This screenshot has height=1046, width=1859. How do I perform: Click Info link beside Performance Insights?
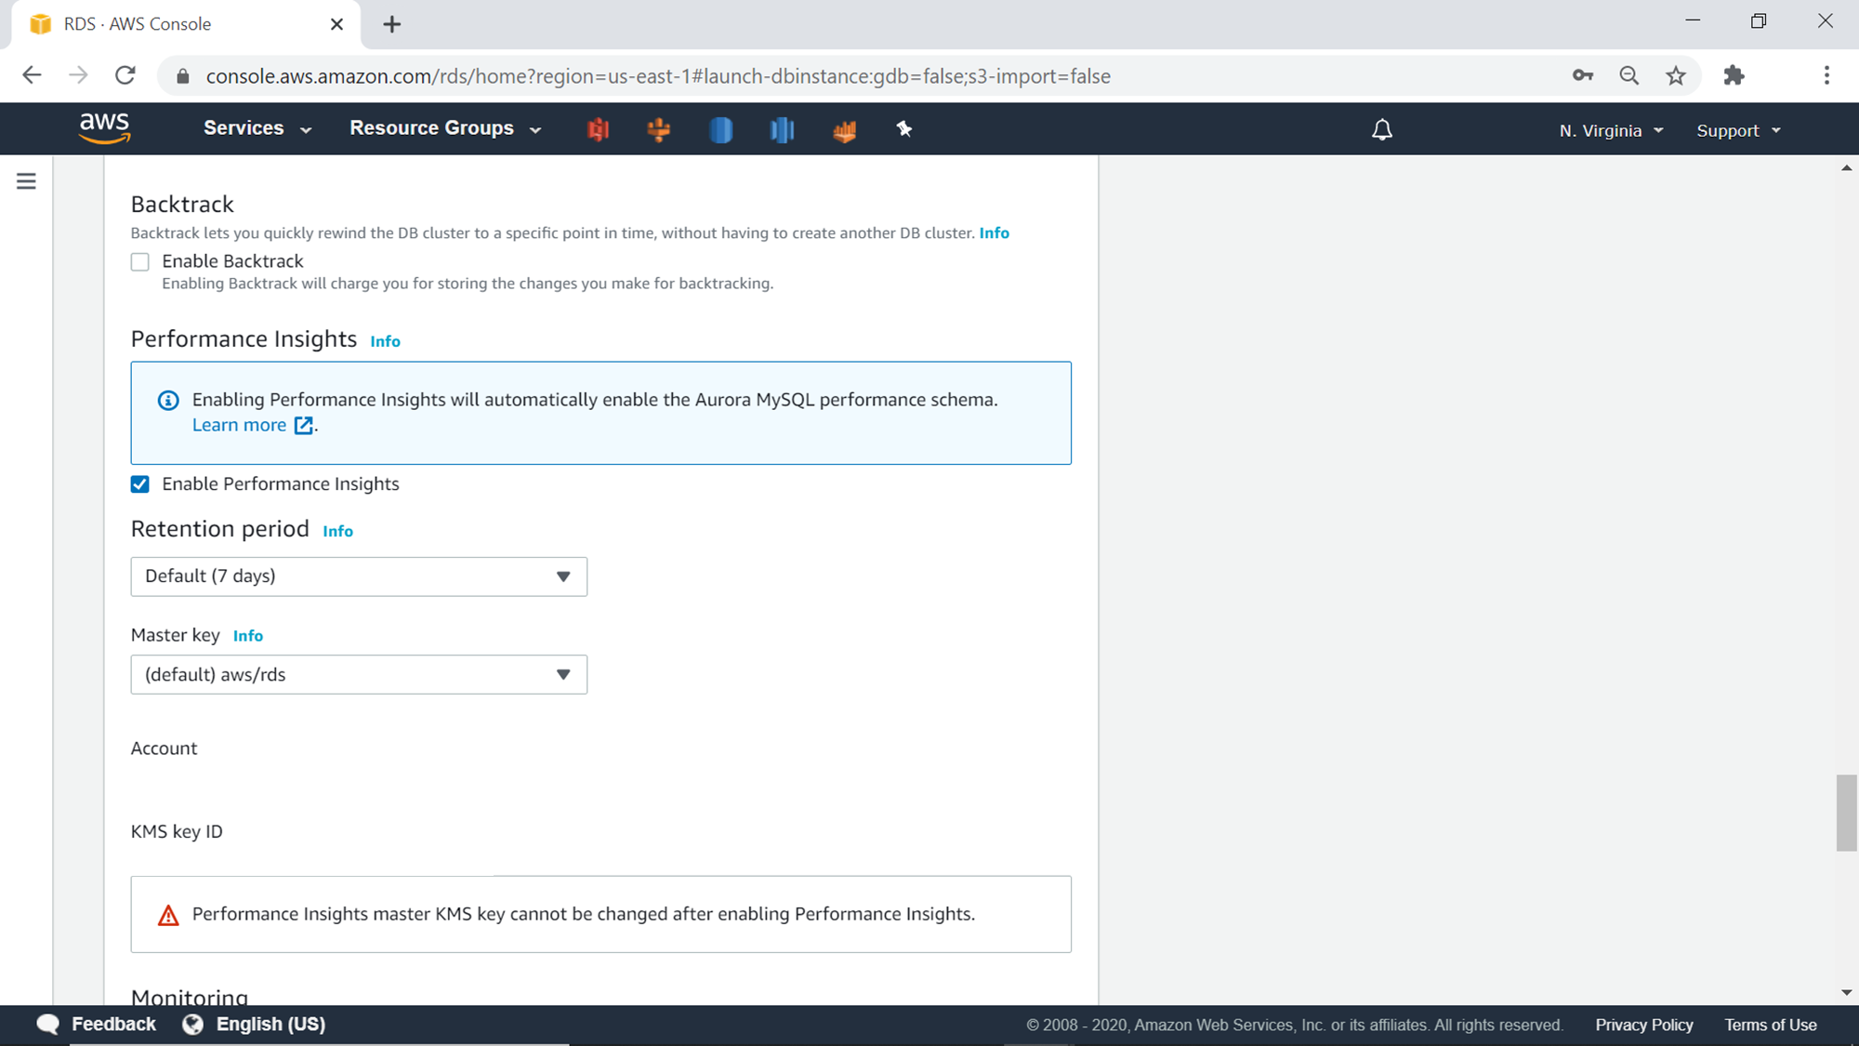point(385,341)
